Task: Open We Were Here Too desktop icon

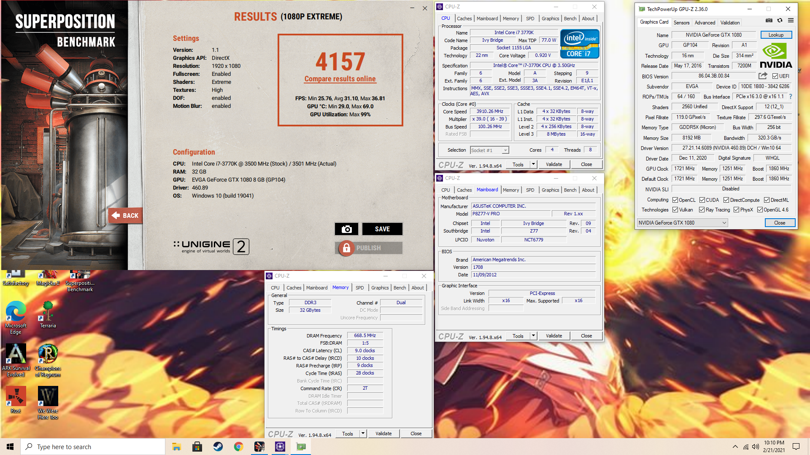Action: click(x=48, y=403)
